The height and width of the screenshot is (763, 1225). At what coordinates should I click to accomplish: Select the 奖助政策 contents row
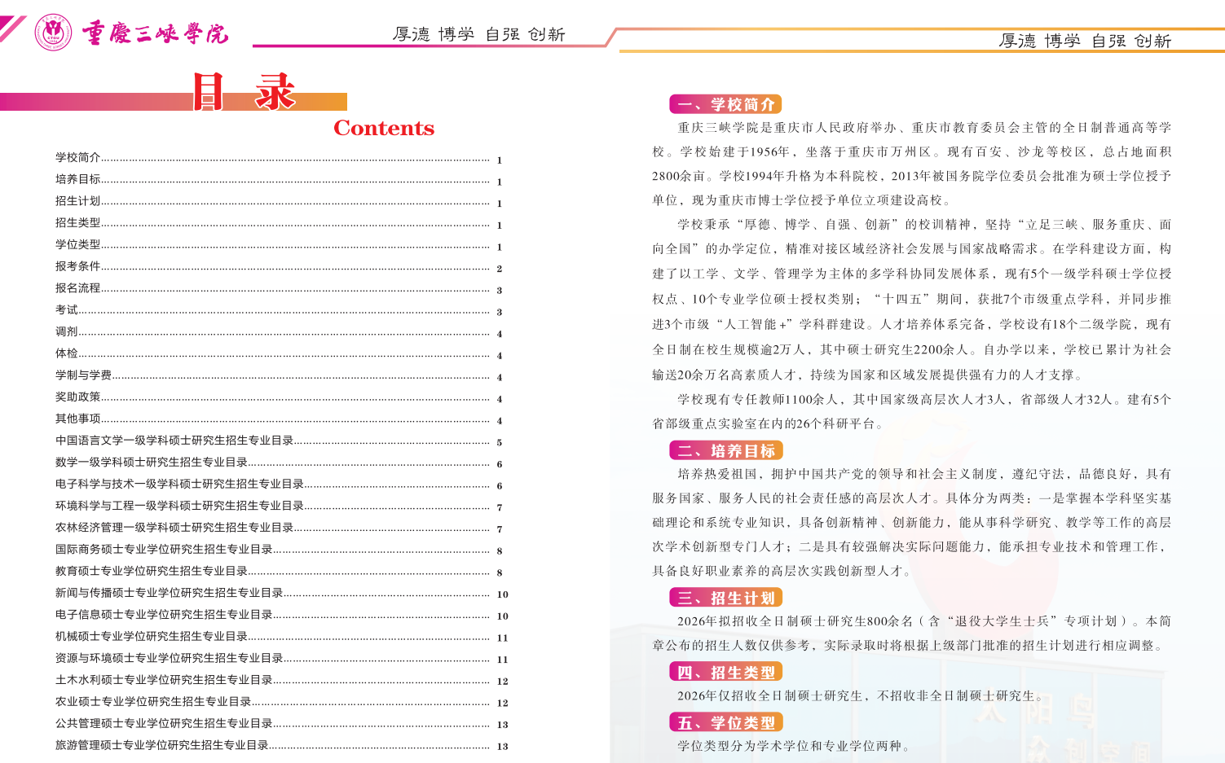coord(280,397)
